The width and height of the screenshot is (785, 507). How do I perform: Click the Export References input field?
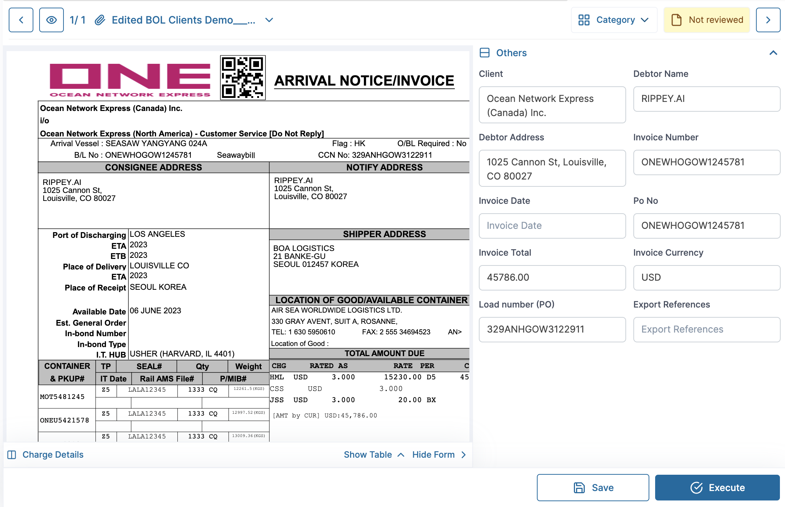coord(707,329)
